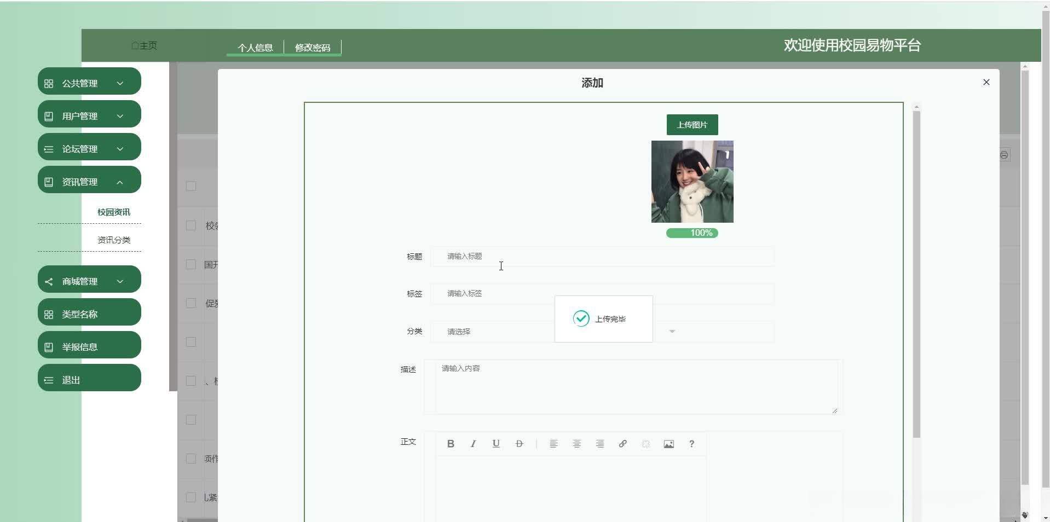Set text alignment to center in editor
Image resolution: width=1050 pixels, height=522 pixels.
(x=576, y=444)
